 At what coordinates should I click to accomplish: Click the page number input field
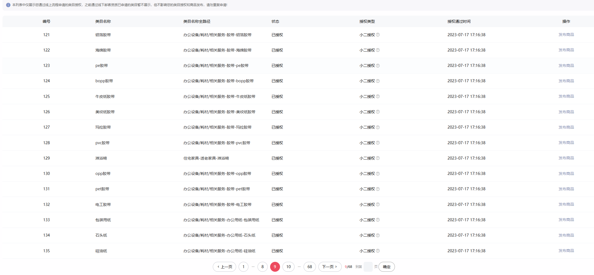coord(368,267)
